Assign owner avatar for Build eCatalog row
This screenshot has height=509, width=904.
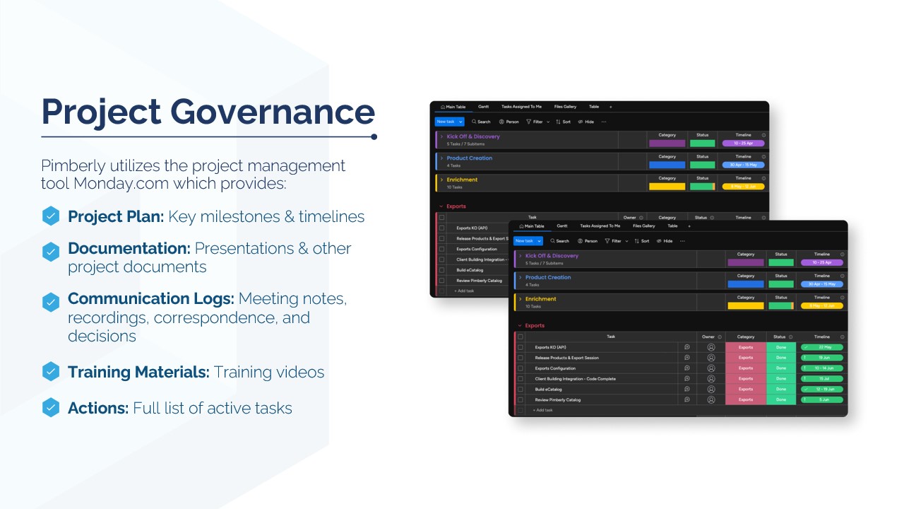point(711,390)
